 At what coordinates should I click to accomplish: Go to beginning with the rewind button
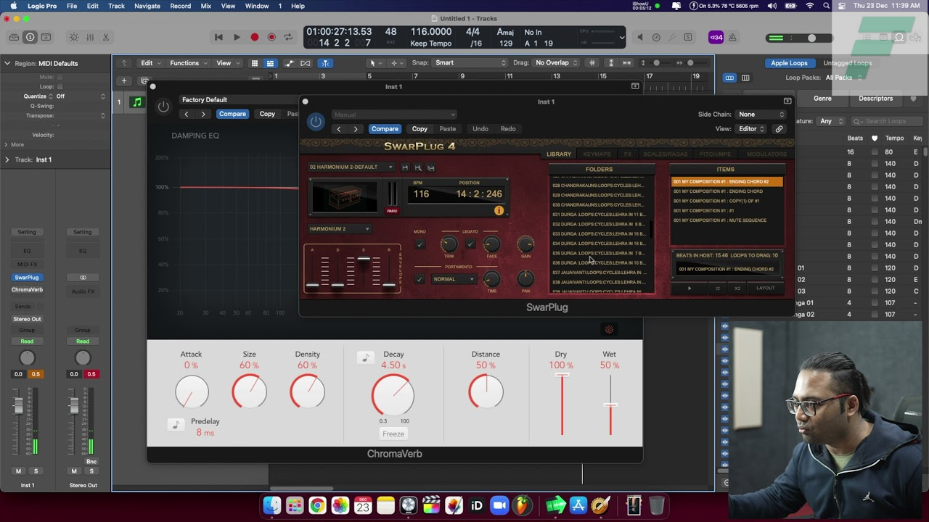point(218,37)
